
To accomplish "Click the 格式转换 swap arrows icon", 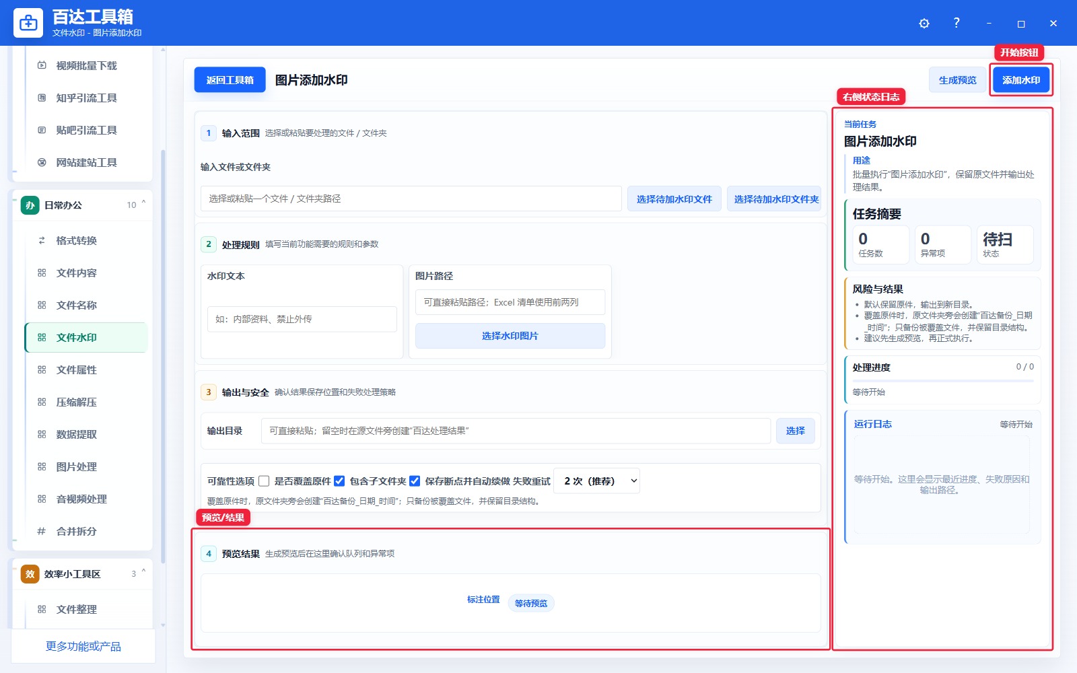I will (x=42, y=240).
